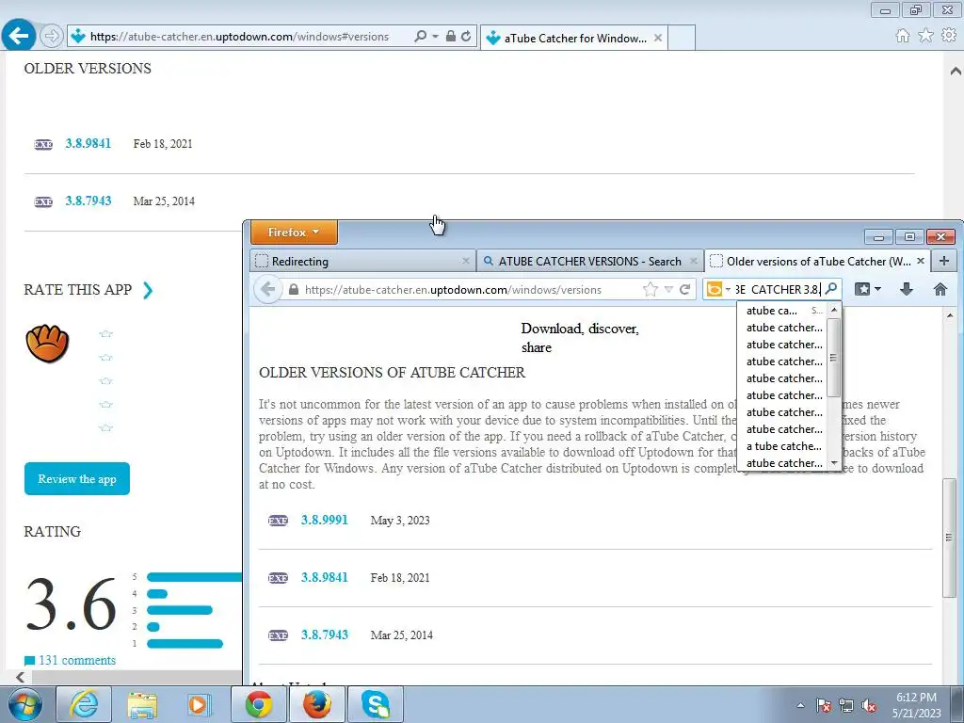Click the IE security lock icon
Viewport: 964px width, 723px height.
pos(451,37)
